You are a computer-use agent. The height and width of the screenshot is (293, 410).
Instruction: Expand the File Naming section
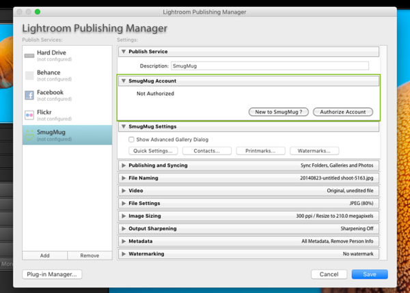click(124, 178)
